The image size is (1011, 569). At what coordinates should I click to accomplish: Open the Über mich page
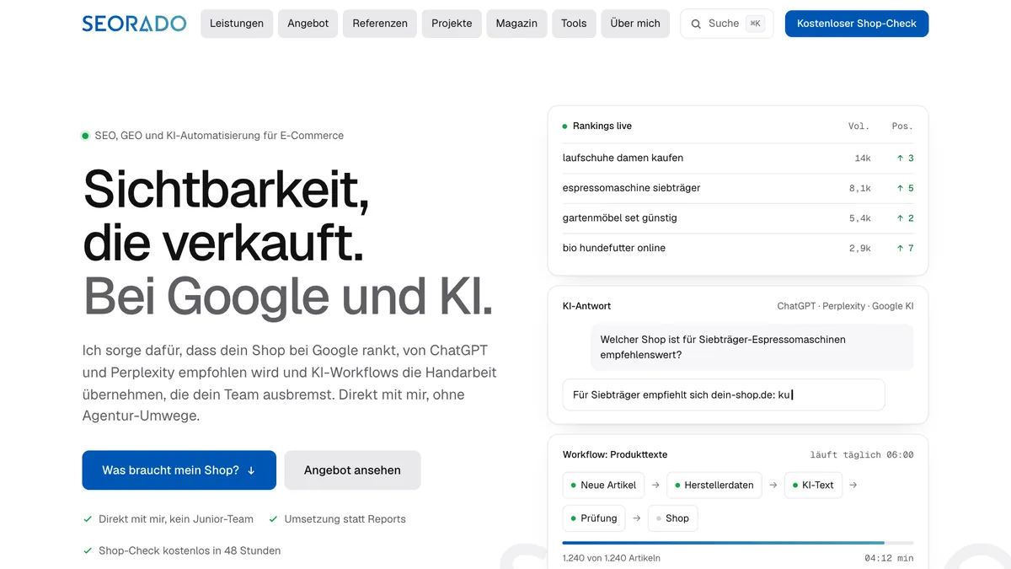[x=635, y=24]
